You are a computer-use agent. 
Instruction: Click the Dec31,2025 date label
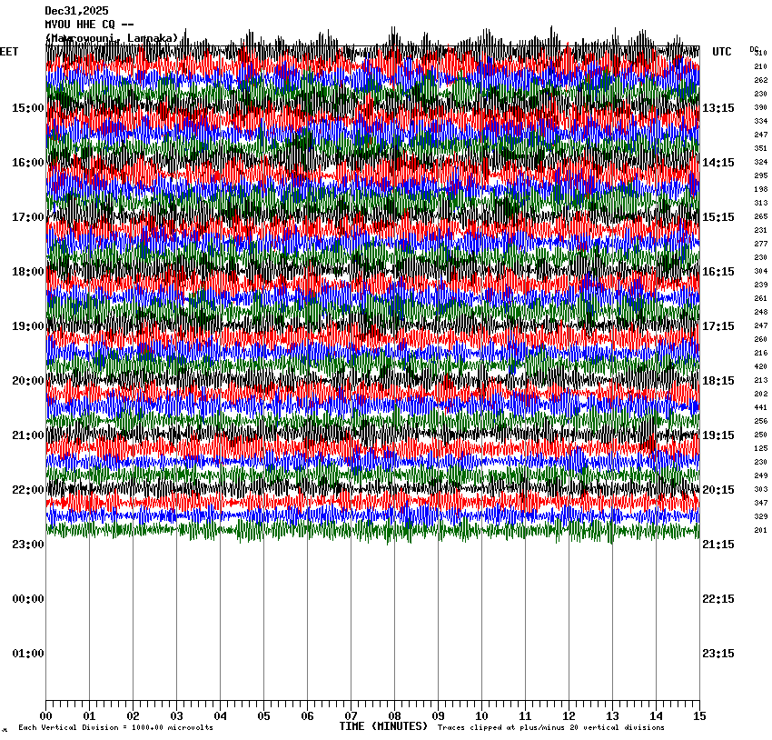click(76, 11)
